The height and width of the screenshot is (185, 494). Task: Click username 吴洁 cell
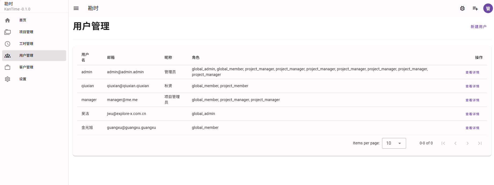click(x=85, y=114)
